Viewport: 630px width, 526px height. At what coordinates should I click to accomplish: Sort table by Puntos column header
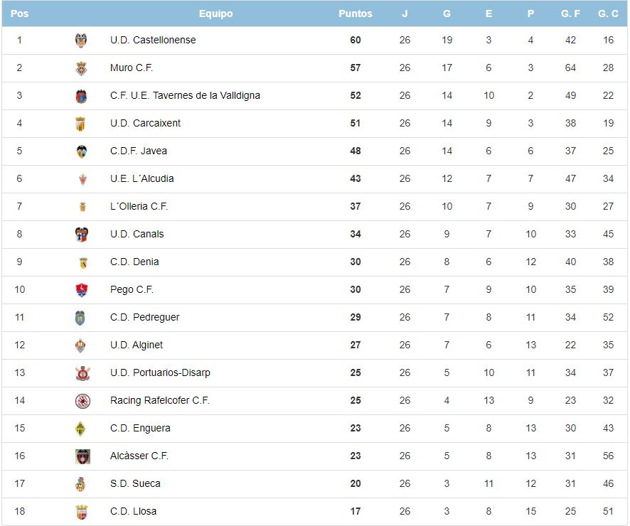coord(355,14)
